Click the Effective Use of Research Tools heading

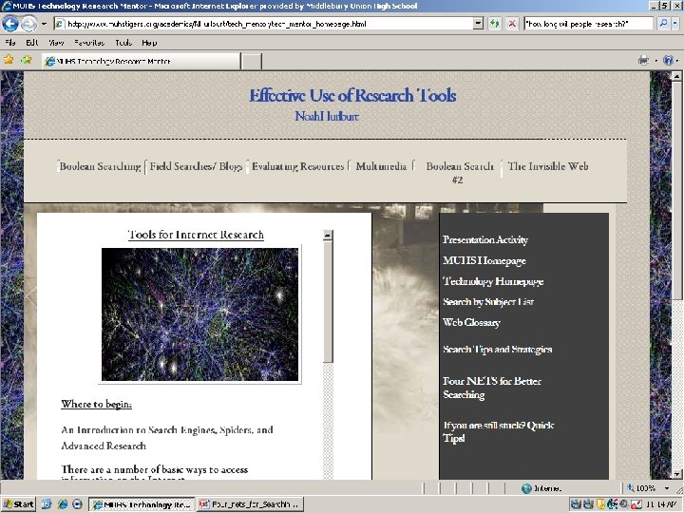point(352,96)
